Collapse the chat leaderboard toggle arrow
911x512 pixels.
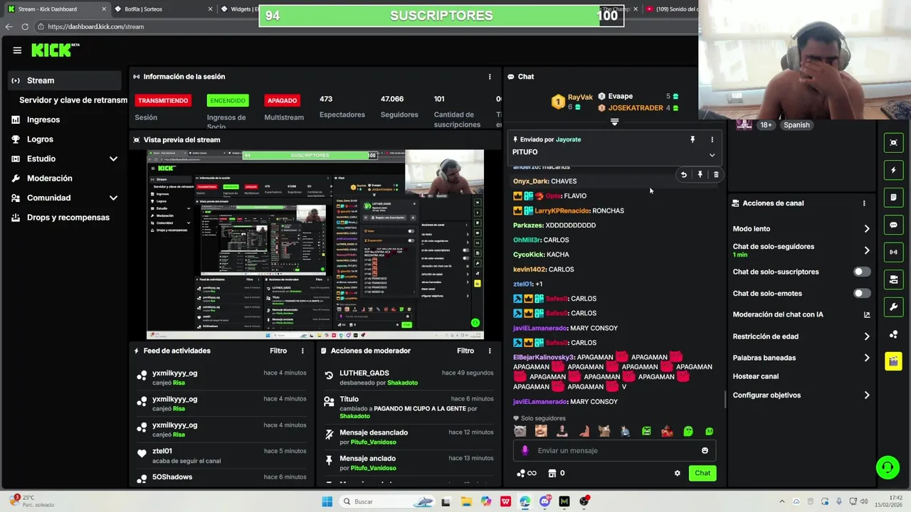click(x=615, y=122)
